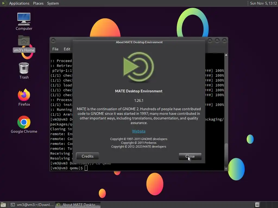278x208 pixels.
Task: Maximize the terminal window
Action: pos(217,41)
